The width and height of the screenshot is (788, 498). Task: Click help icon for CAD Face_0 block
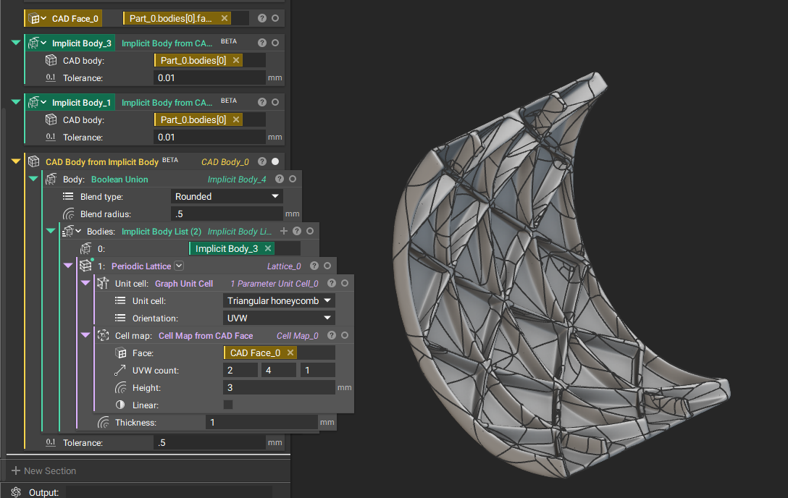point(262,18)
